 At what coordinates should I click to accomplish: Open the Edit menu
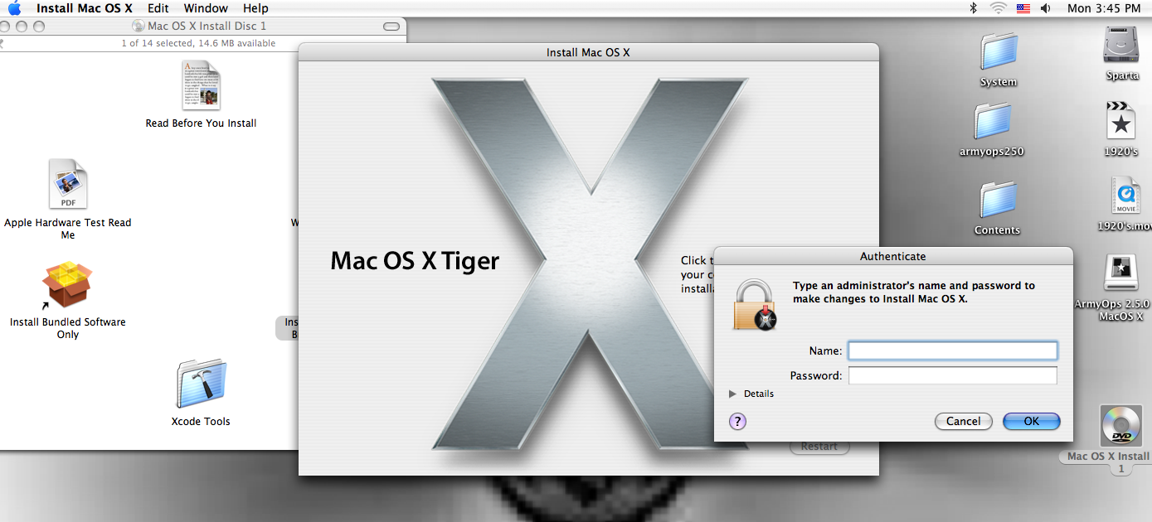(158, 8)
